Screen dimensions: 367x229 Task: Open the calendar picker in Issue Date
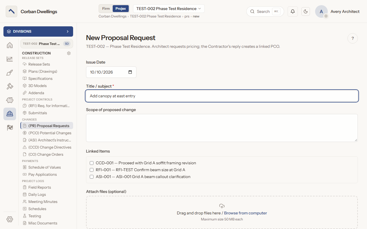(130, 72)
